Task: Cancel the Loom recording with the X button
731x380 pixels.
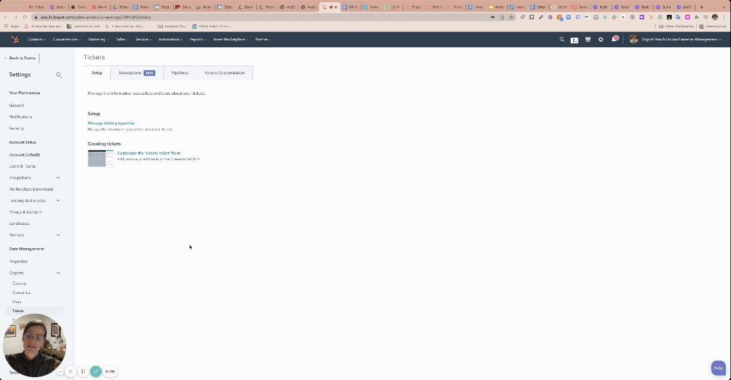Action: pos(71,371)
